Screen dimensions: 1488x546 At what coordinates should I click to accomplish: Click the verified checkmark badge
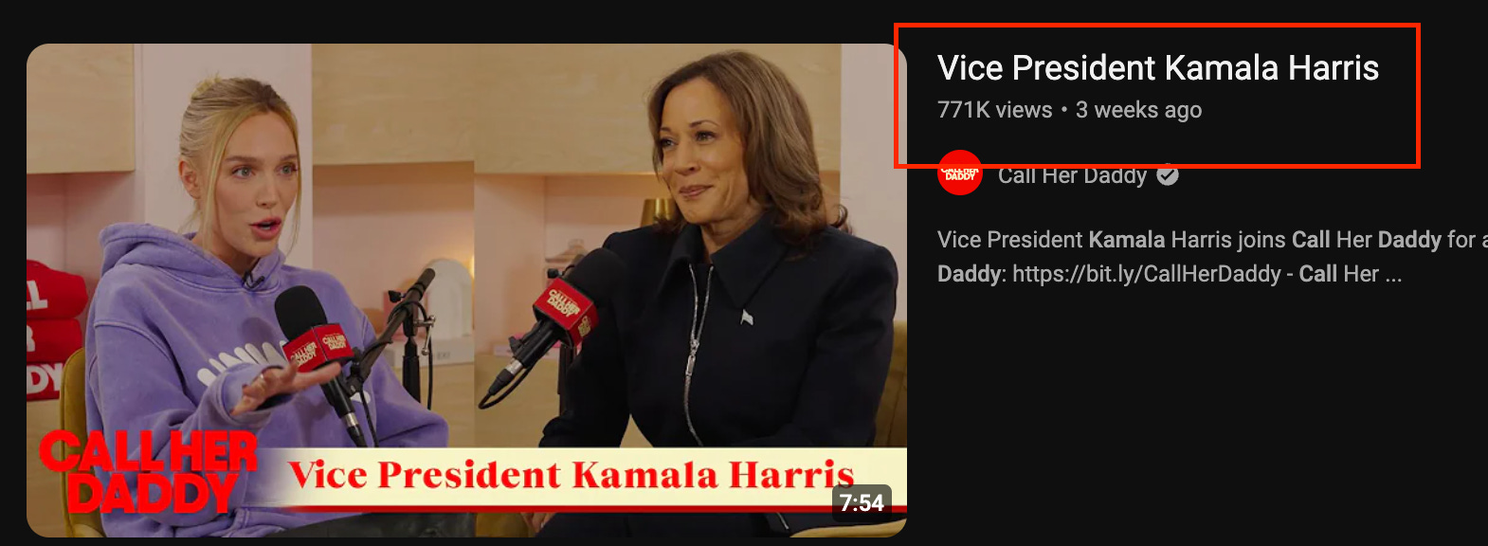(1168, 175)
